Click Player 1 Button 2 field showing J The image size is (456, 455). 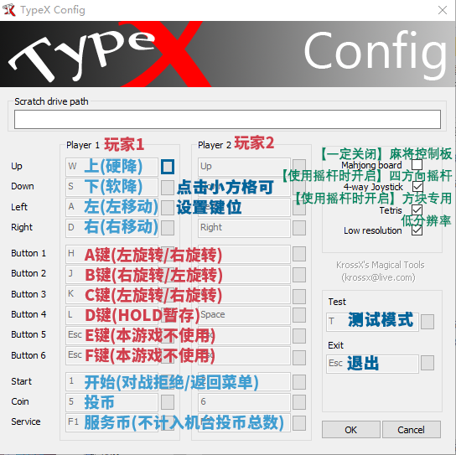(x=111, y=274)
